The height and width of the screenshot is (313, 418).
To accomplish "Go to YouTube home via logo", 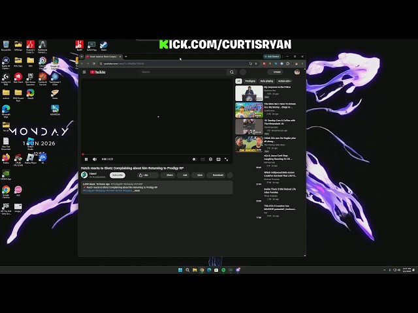I will (97, 72).
